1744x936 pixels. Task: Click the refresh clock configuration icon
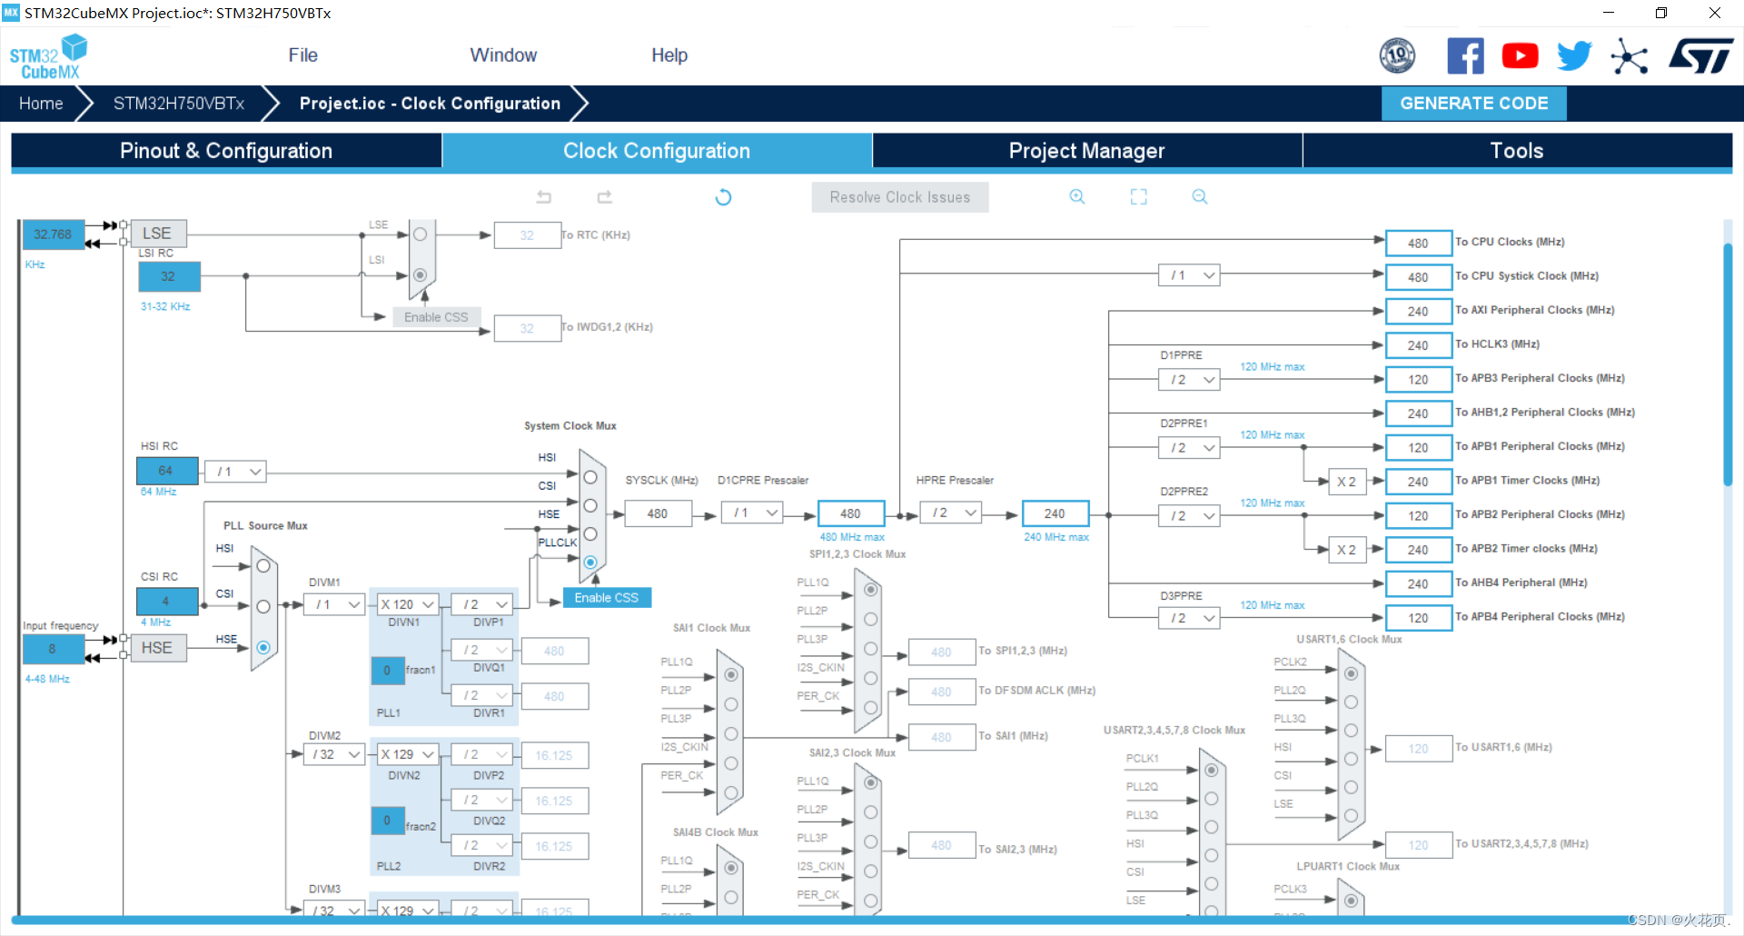pos(723,197)
